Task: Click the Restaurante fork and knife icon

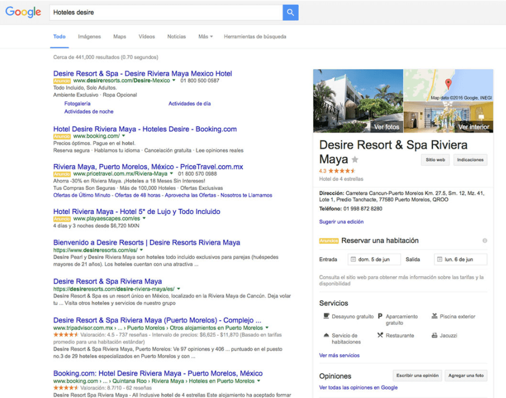Action: 380,335
